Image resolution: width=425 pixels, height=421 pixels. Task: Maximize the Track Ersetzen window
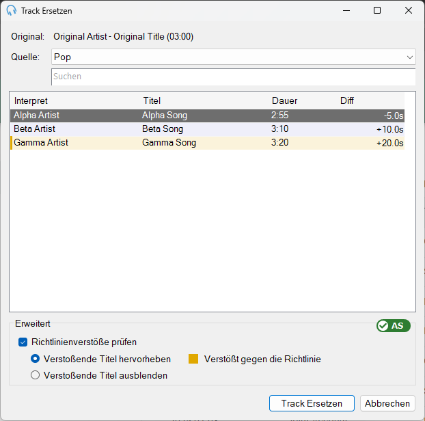coord(377,10)
